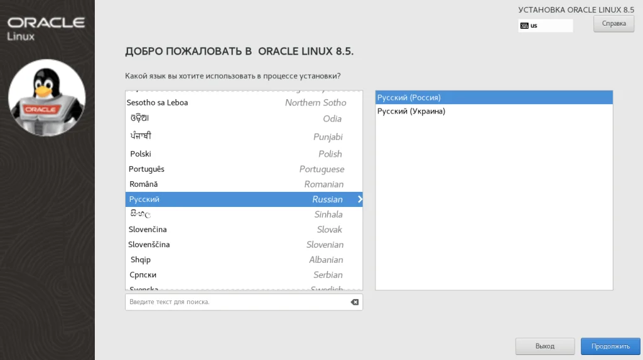Select Română in the language list
643x360 pixels.
244,184
